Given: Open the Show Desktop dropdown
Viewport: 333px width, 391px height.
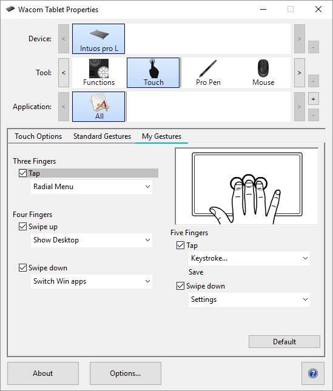Looking at the screenshot, I should (x=92, y=240).
